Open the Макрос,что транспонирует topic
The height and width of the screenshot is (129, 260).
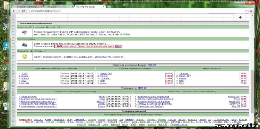38,104
